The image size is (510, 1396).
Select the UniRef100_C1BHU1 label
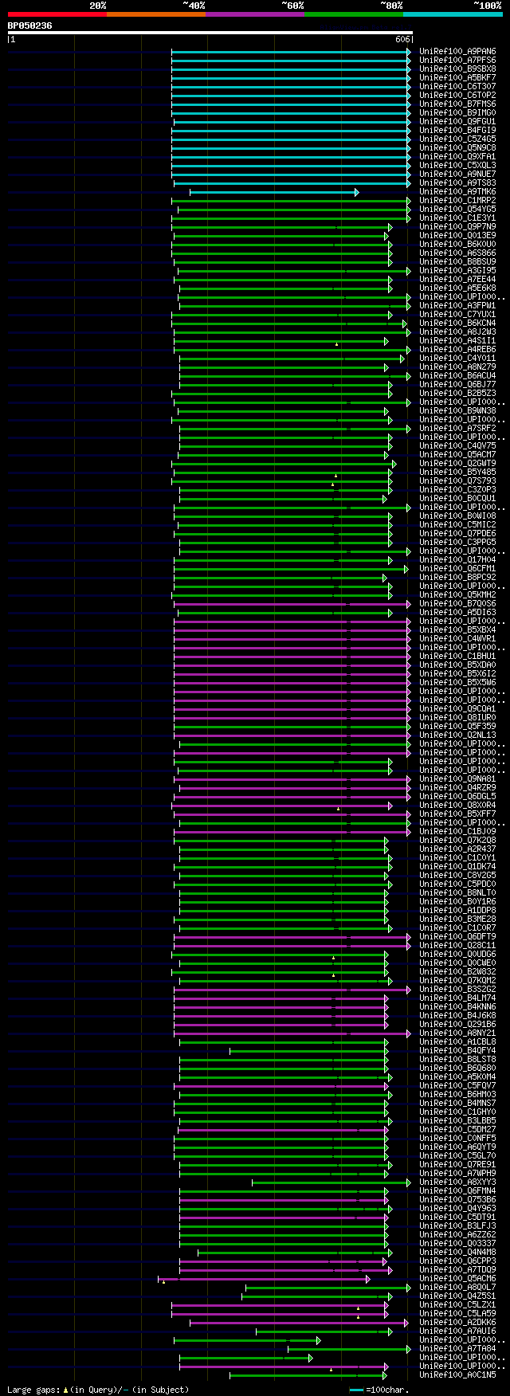pyautogui.click(x=457, y=656)
